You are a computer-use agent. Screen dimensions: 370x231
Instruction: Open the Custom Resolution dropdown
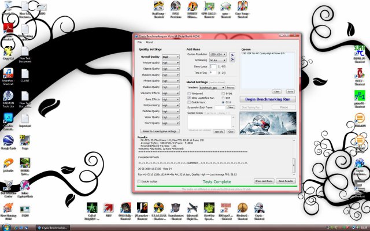pyautogui.click(x=218, y=54)
